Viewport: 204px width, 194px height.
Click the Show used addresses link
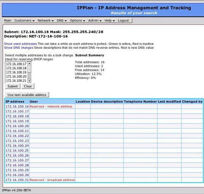(21, 44)
